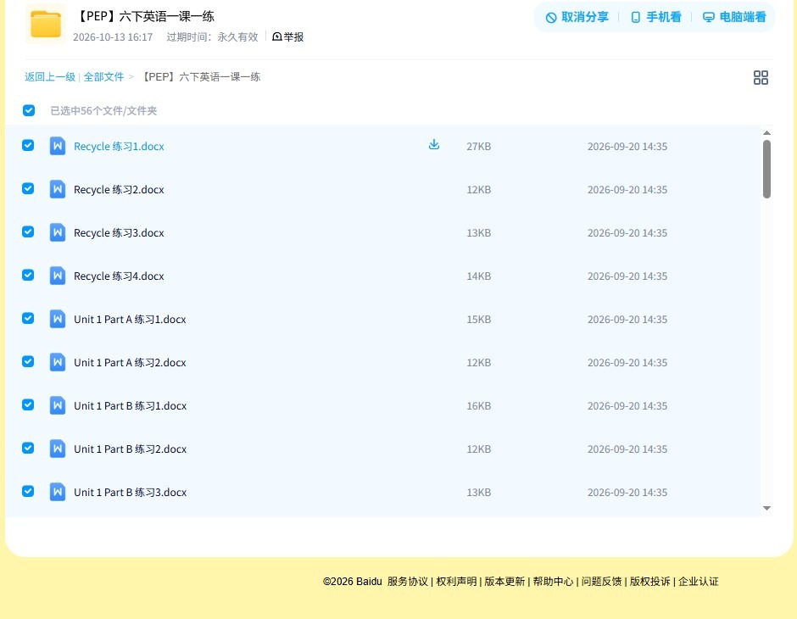This screenshot has height=619, width=797.
Task: Open file Unit 1 Part B 练习3.docx
Action: (x=130, y=492)
